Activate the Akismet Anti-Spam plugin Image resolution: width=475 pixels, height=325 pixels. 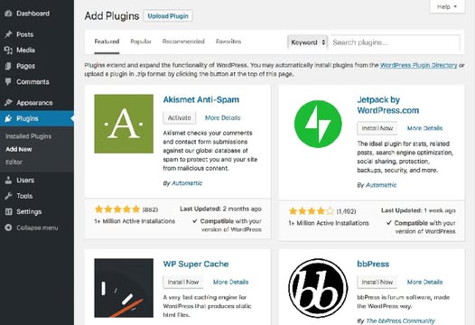(180, 118)
